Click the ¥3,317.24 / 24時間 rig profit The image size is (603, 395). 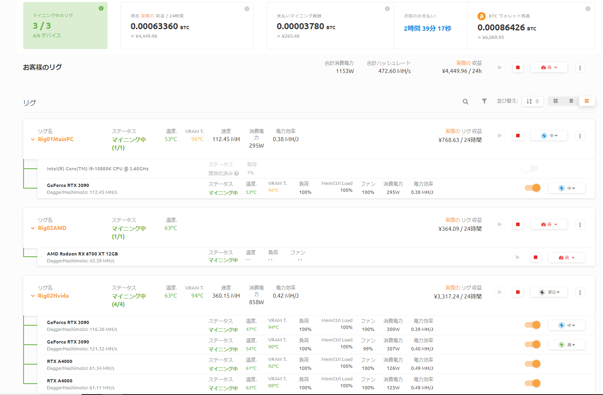pos(458,296)
